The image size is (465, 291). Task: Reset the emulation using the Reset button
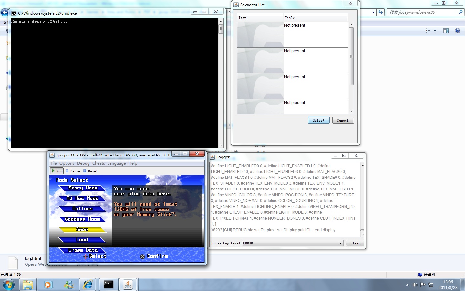[x=90, y=171]
